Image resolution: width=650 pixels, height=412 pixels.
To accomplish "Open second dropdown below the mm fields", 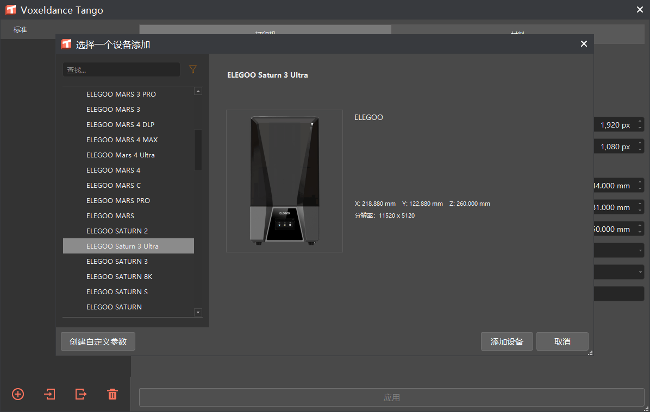I will point(619,272).
